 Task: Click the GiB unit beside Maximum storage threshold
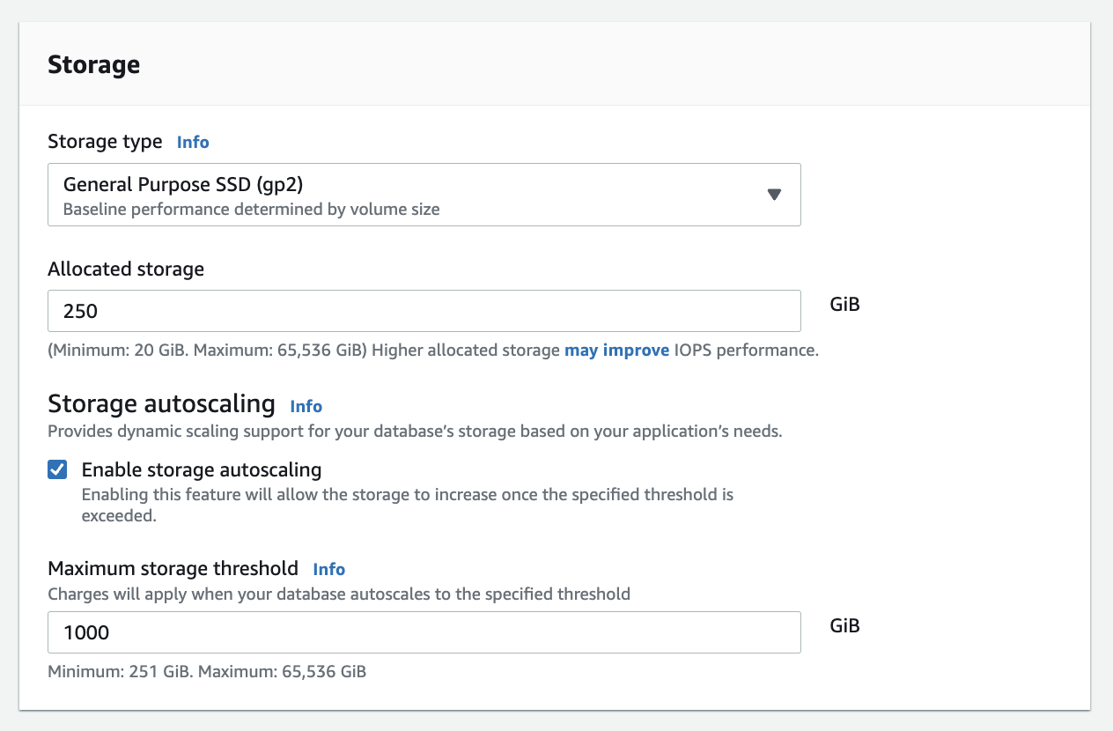tap(844, 626)
